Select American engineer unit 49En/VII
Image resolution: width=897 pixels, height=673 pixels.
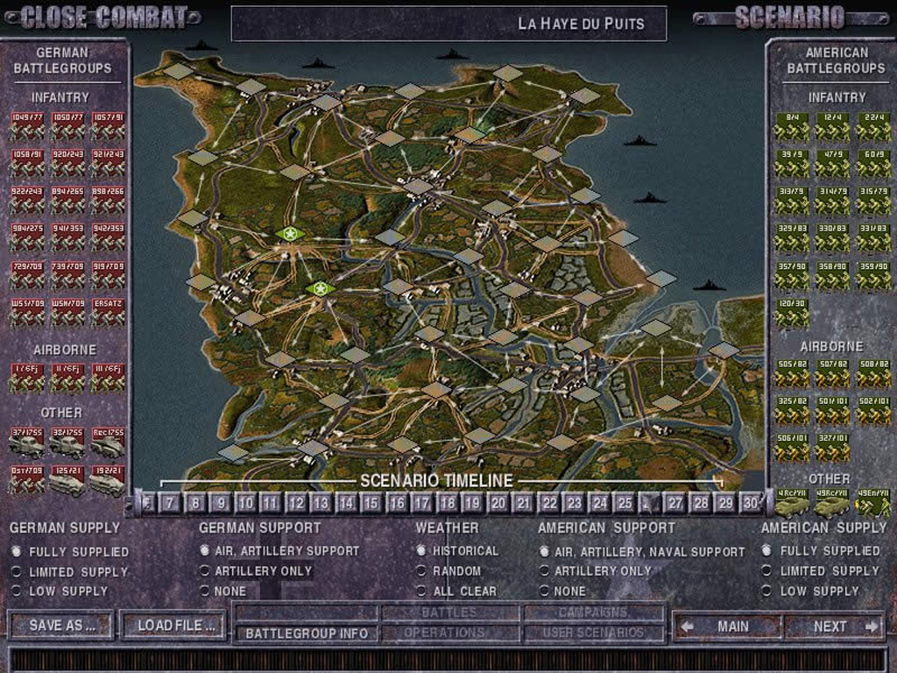[872, 504]
